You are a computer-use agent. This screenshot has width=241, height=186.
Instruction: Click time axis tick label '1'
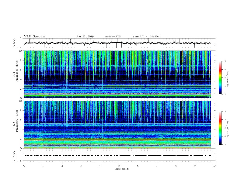(x=43, y=166)
